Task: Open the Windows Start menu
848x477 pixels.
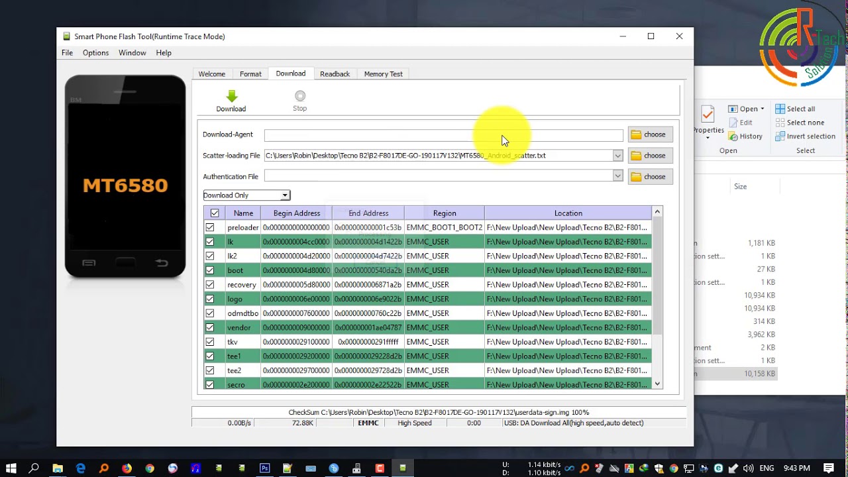Action: (11, 468)
